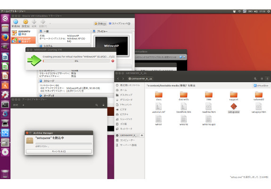Collapse the Storage section header
This screenshot has width=271, height=189.
[x=76, y=81]
